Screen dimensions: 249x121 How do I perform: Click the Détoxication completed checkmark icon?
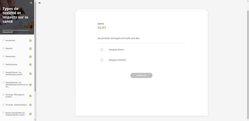tap(30, 57)
